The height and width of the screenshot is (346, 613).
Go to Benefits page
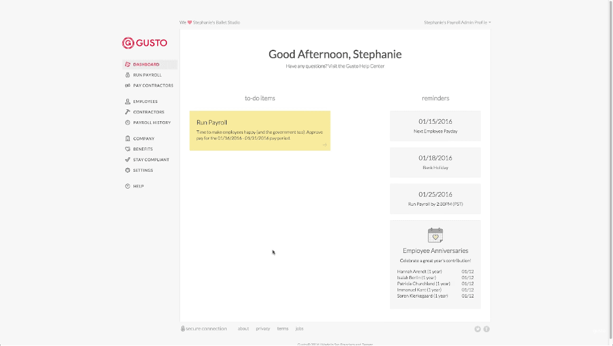[x=150, y=149]
